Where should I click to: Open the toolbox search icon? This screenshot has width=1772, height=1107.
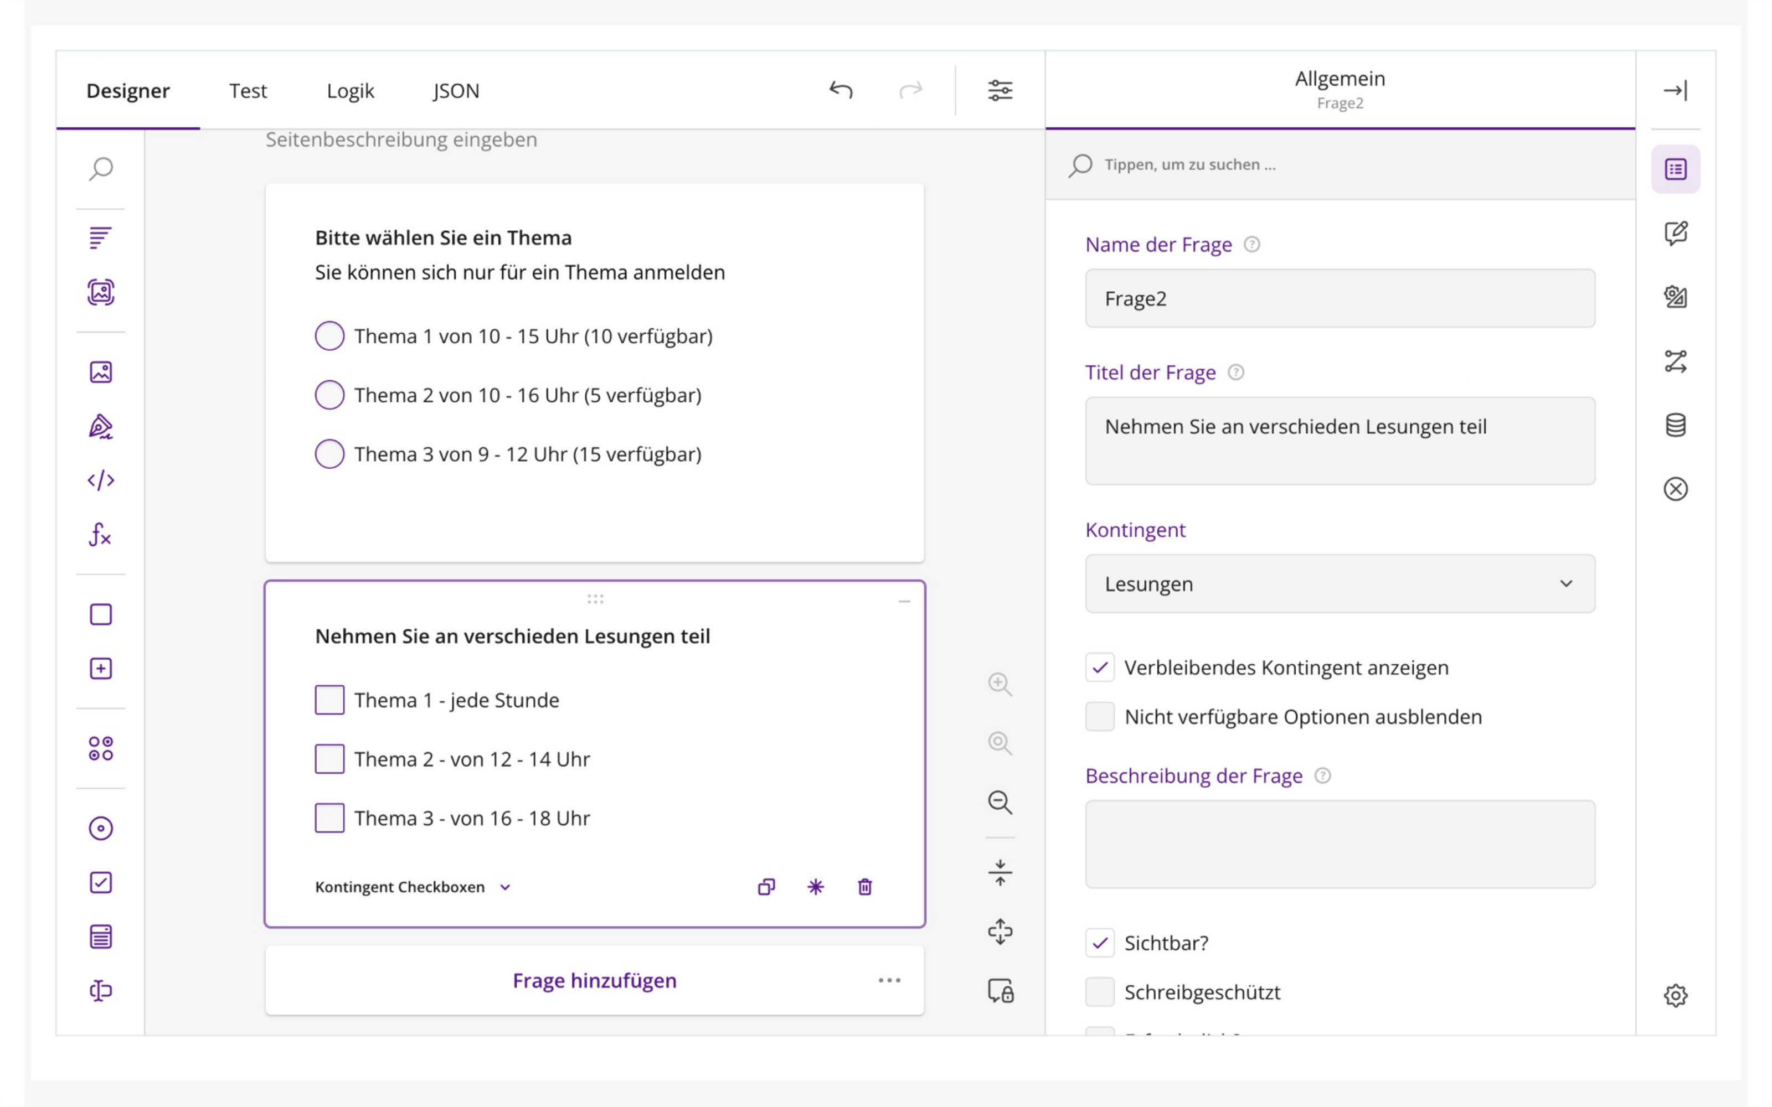pos(101,169)
